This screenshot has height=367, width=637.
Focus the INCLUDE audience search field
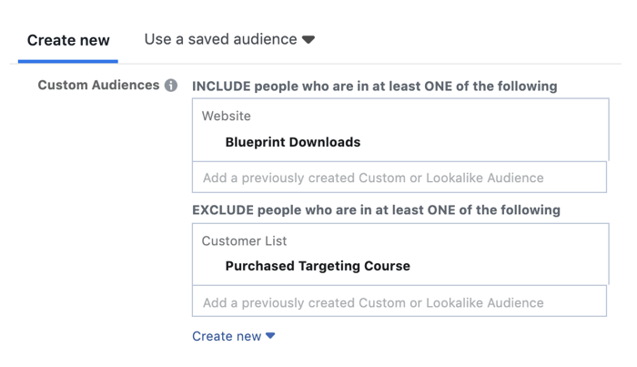pos(399,178)
